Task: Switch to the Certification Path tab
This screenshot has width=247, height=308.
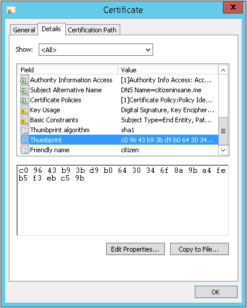Action: [x=92, y=30]
